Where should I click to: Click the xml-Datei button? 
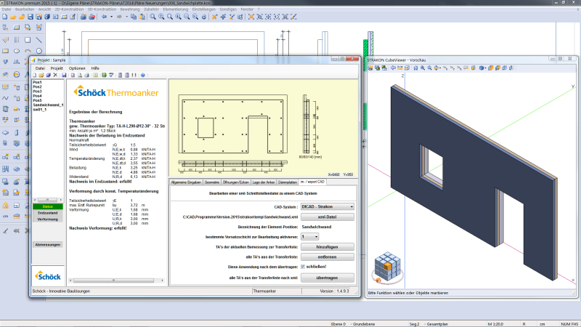(328, 217)
